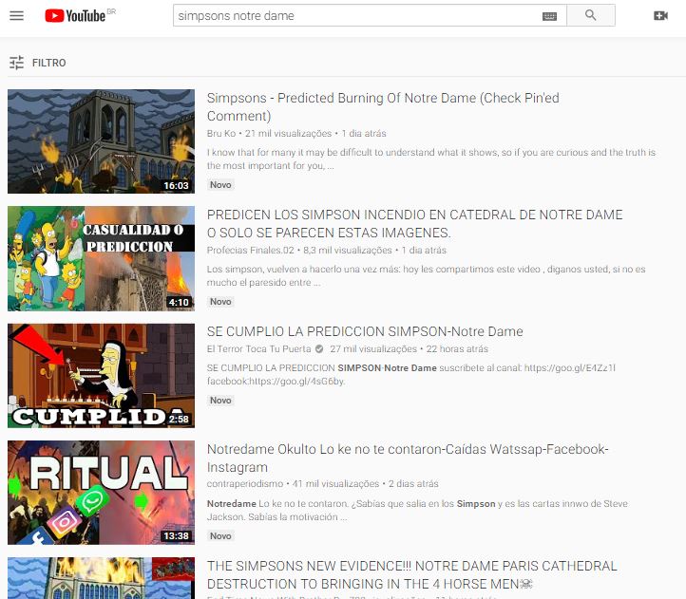
Task: Open Simpsons - Predicted Burning Of Notre Dame title
Action: click(x=383, y=106)
